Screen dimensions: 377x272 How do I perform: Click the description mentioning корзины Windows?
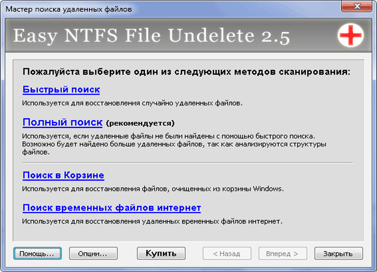tap(152, 189)
